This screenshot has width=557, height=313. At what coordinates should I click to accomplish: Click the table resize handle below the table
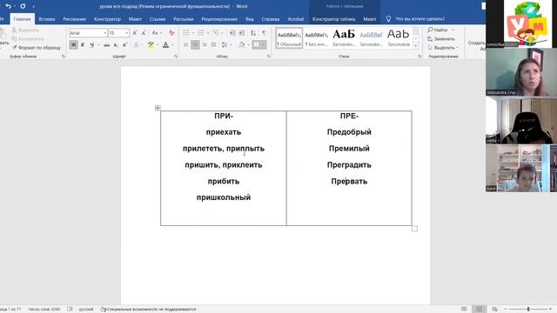click(414, 229)
